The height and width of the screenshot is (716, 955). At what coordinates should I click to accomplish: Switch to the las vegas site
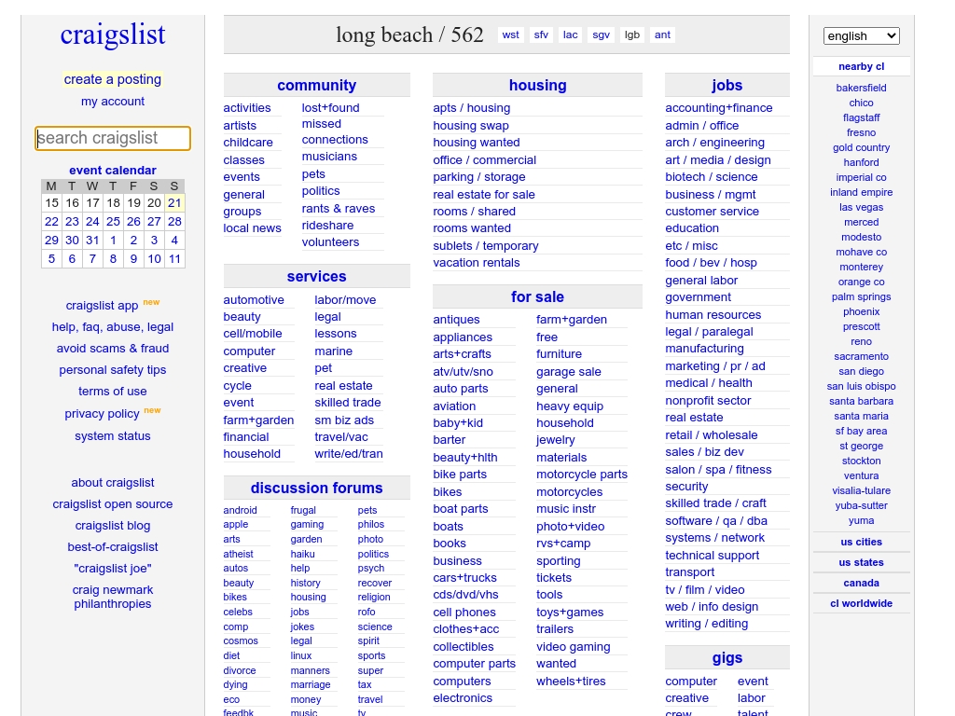861,207
